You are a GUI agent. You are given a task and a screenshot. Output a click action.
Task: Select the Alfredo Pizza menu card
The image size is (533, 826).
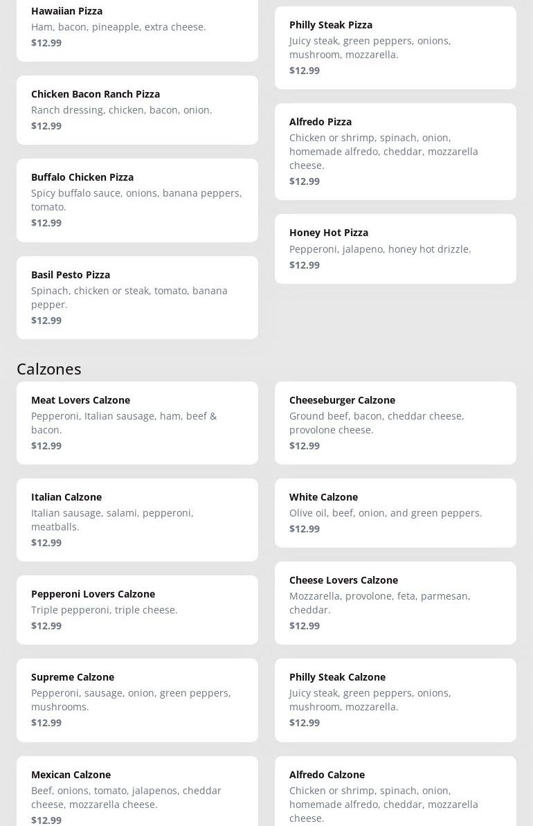coord(395,152)
